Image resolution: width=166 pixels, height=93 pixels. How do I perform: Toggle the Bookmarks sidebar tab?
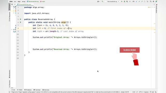[9, 74]
